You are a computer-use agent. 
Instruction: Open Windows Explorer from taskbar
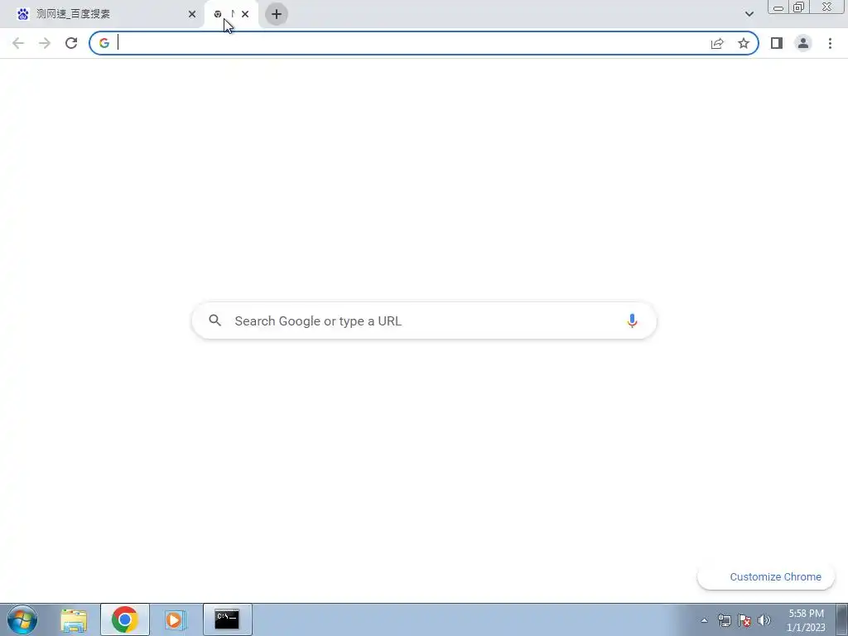tap(74, 619)
